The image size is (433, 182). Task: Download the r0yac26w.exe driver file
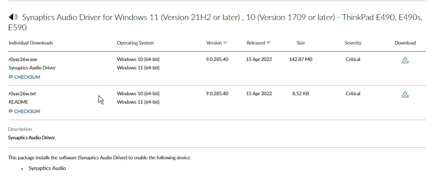[405, 61]
